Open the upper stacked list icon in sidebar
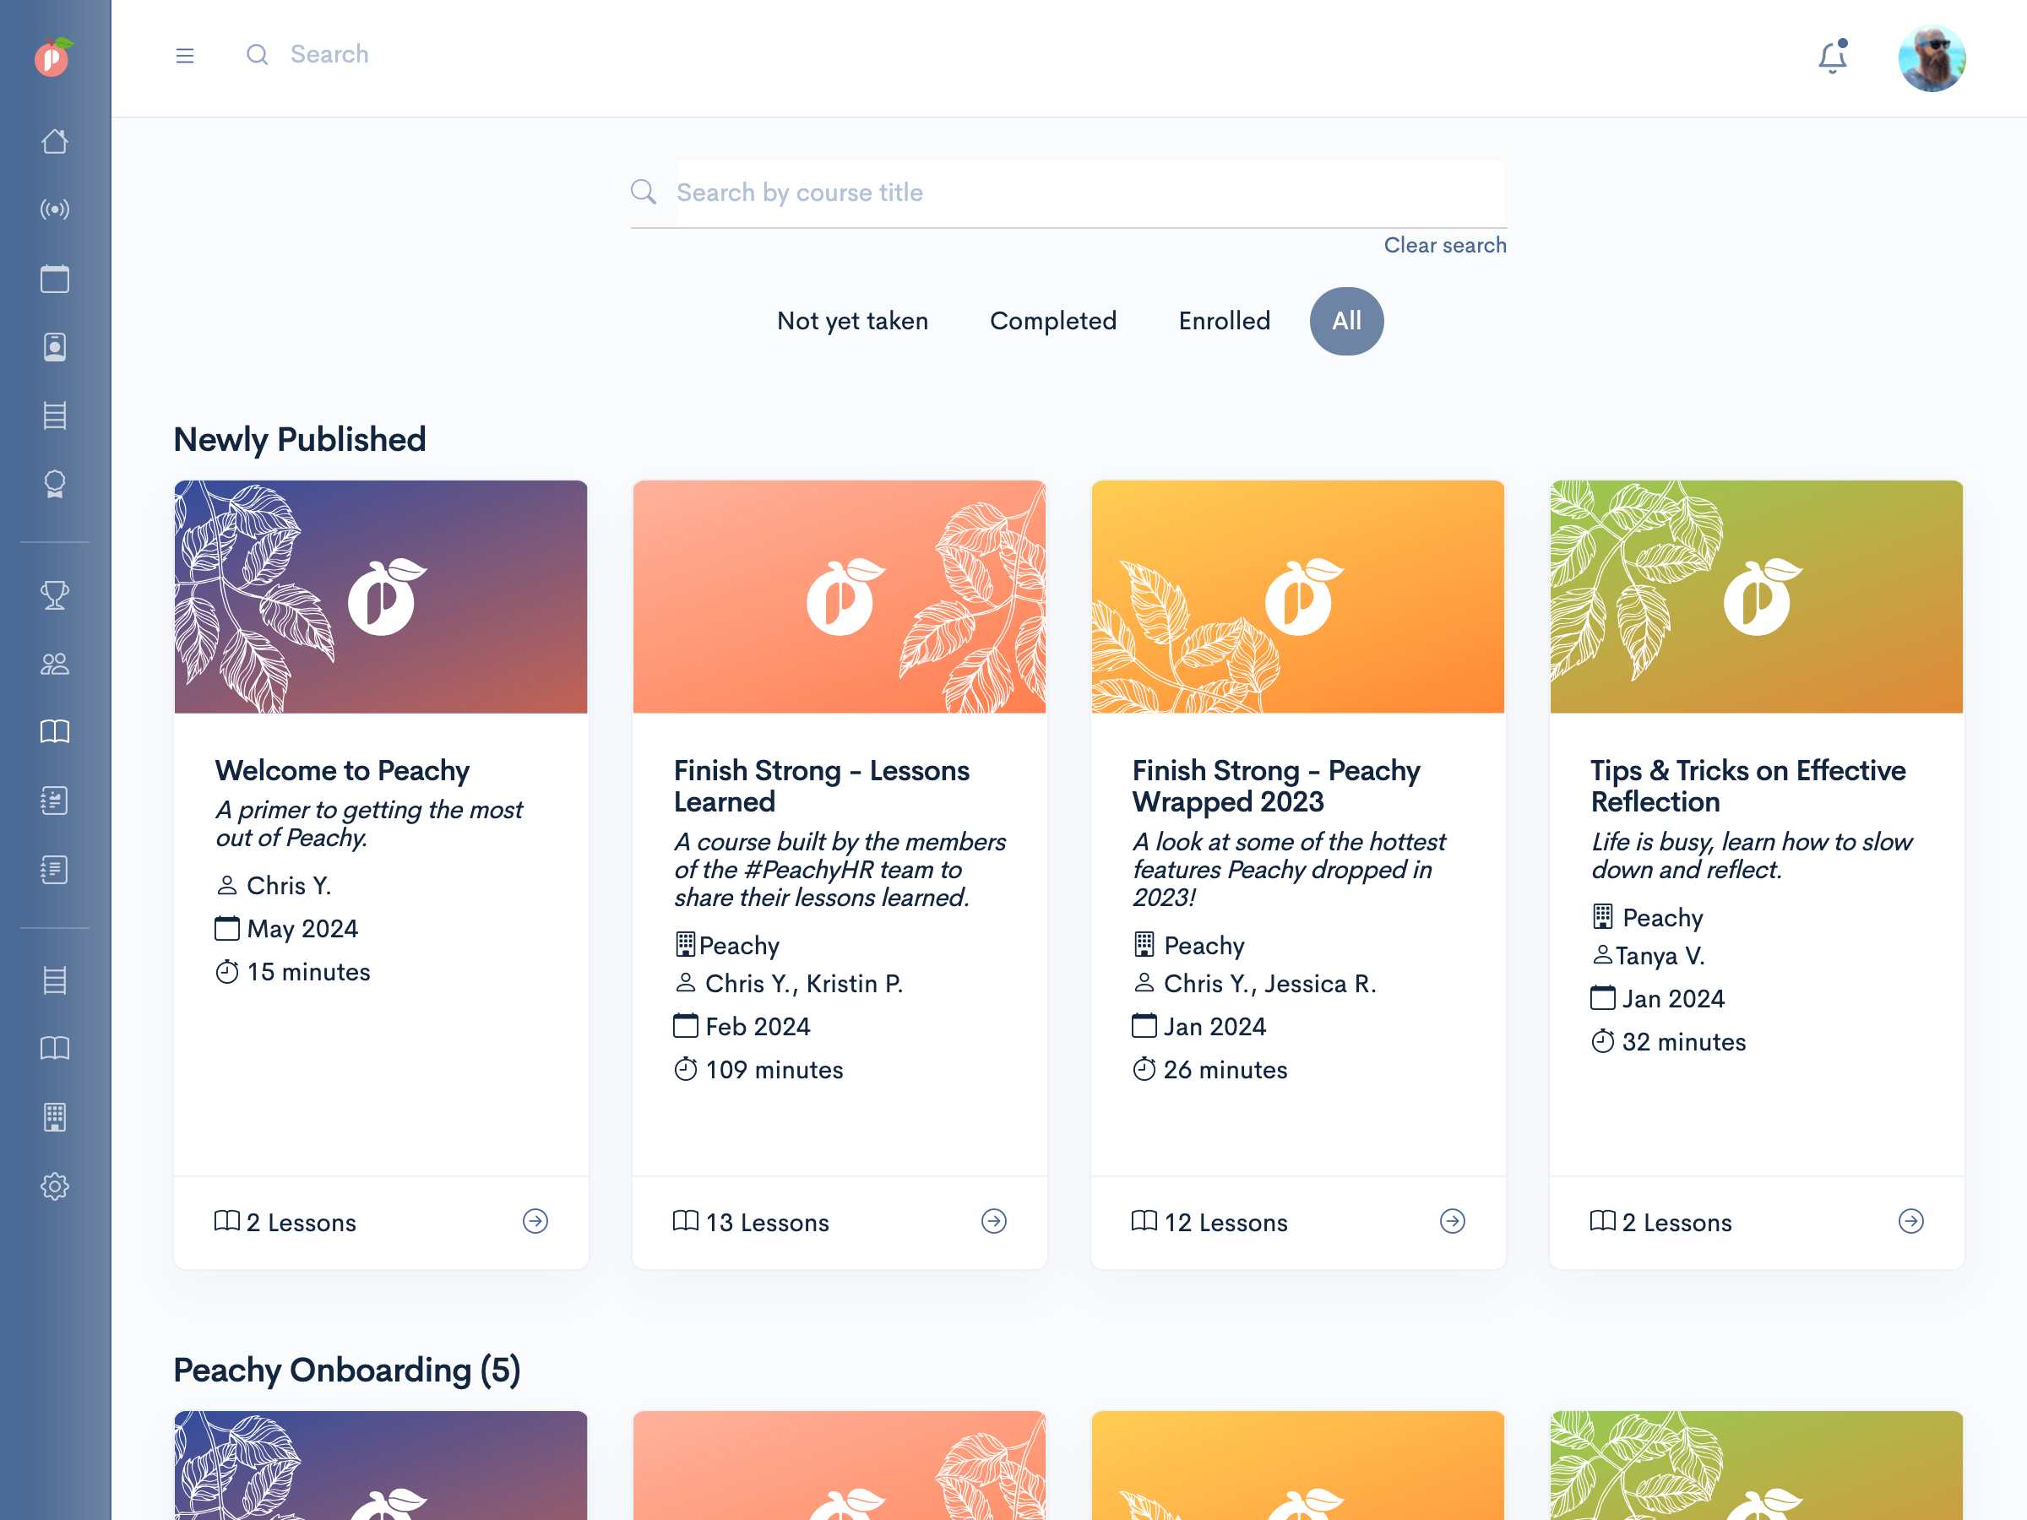 click(x=55, y=416)
